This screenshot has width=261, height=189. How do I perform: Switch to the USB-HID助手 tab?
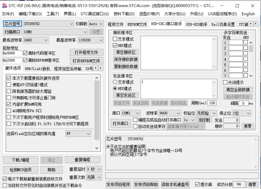click(x=197, y=24)
